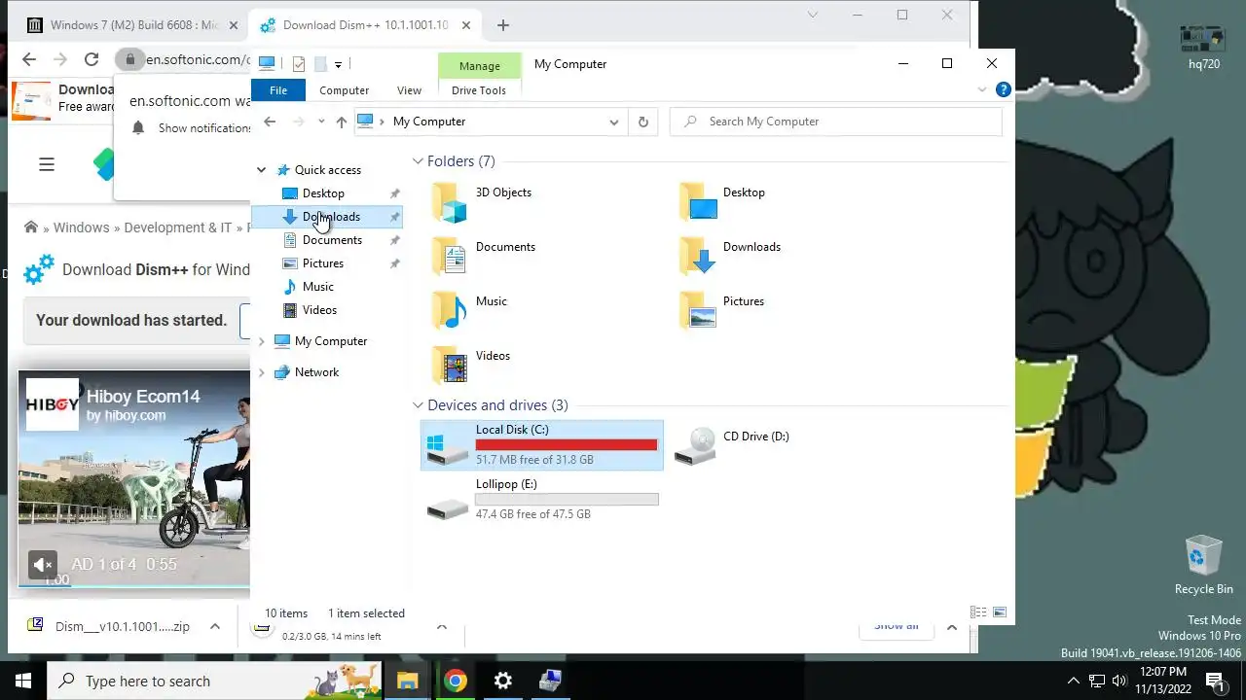Image resolution: width=1246 pixels, height=700 pixels.
Task: Open options arrow for Dism zip download
Action: pyautogui.click(x=215, y=627)
